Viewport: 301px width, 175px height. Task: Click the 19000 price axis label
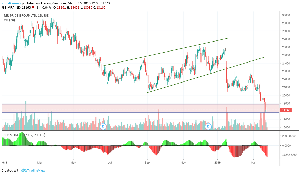(x=286, y=103)
